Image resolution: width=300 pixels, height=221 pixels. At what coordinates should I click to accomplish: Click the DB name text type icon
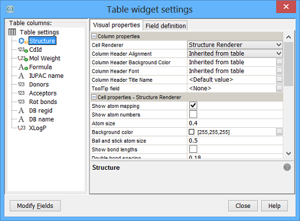point(22,119)
